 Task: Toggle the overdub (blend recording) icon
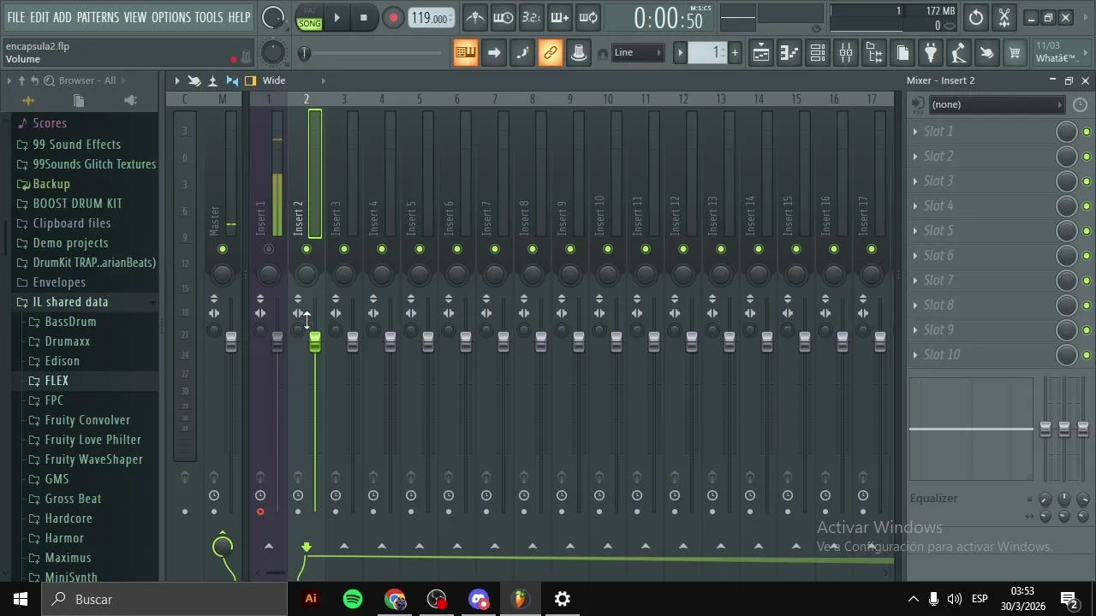point(559,17)
